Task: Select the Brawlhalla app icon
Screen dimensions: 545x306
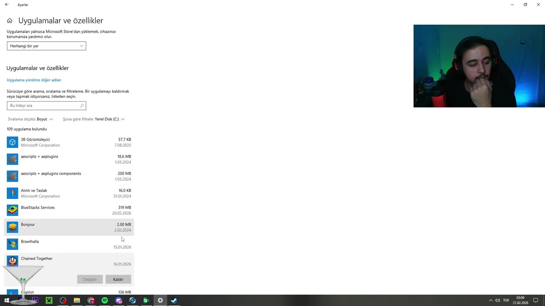Action: (12, 244)
